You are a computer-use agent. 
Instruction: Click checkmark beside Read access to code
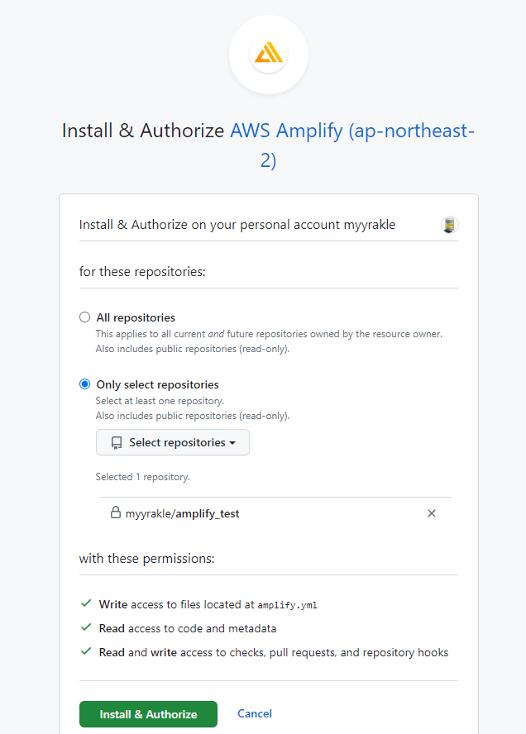click(x=86, y=628)
